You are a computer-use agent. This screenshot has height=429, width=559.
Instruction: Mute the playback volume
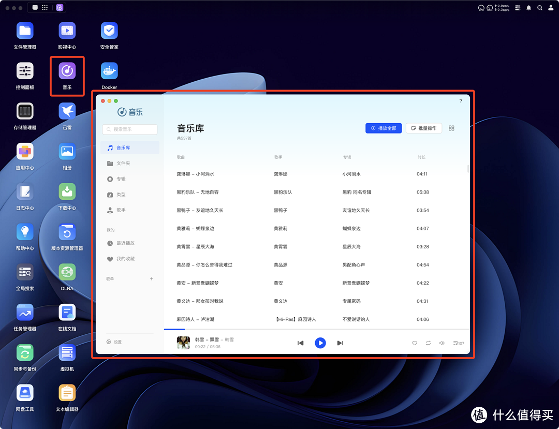442,343
